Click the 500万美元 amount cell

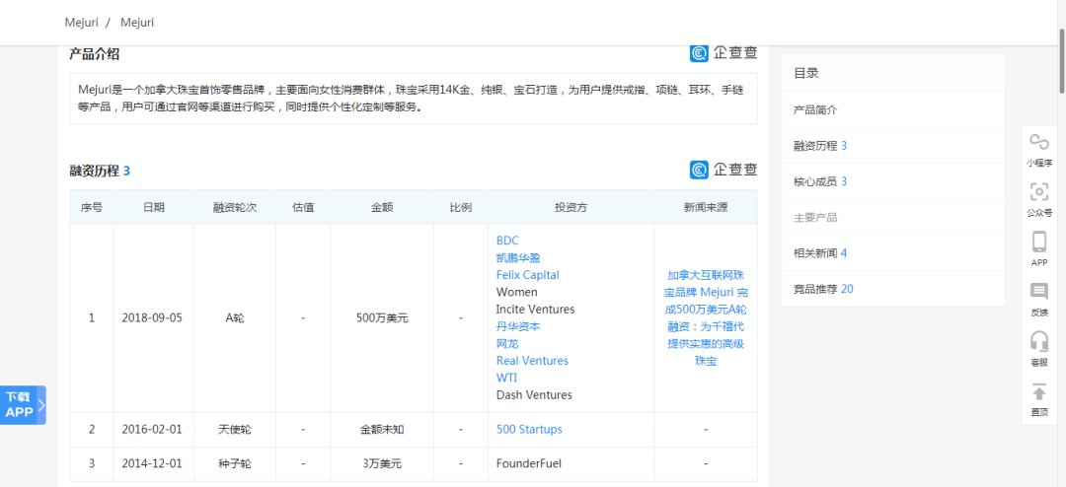(x=381, y=317)
